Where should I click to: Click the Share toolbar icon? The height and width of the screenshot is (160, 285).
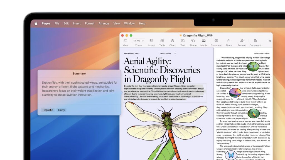tap(229, 41)
